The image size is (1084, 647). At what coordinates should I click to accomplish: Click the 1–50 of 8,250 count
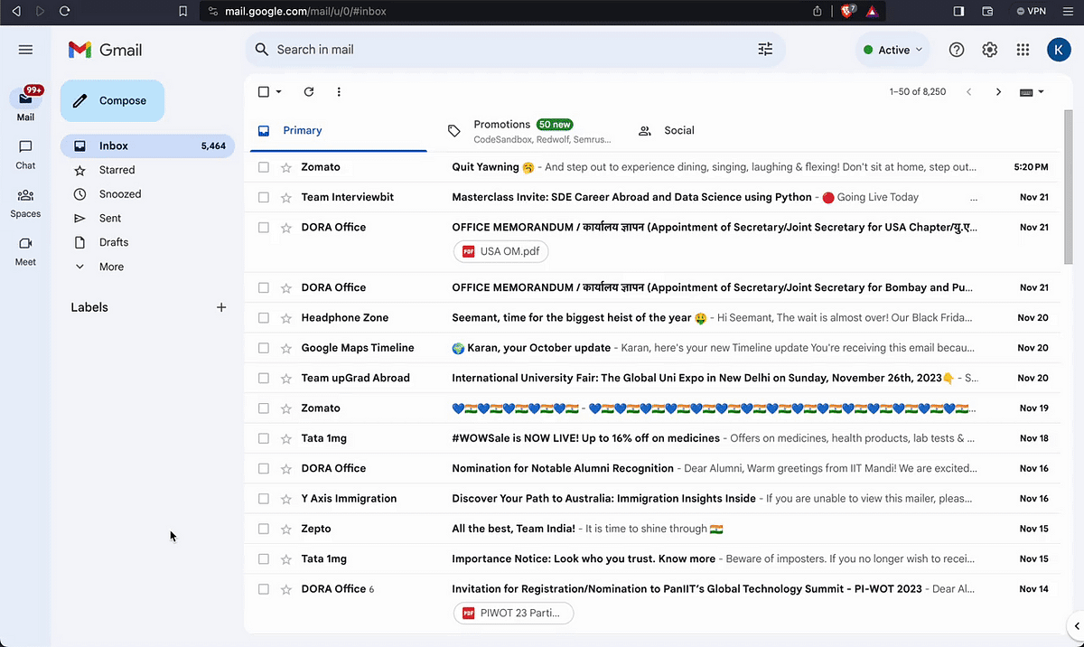(x=917, y=91)
